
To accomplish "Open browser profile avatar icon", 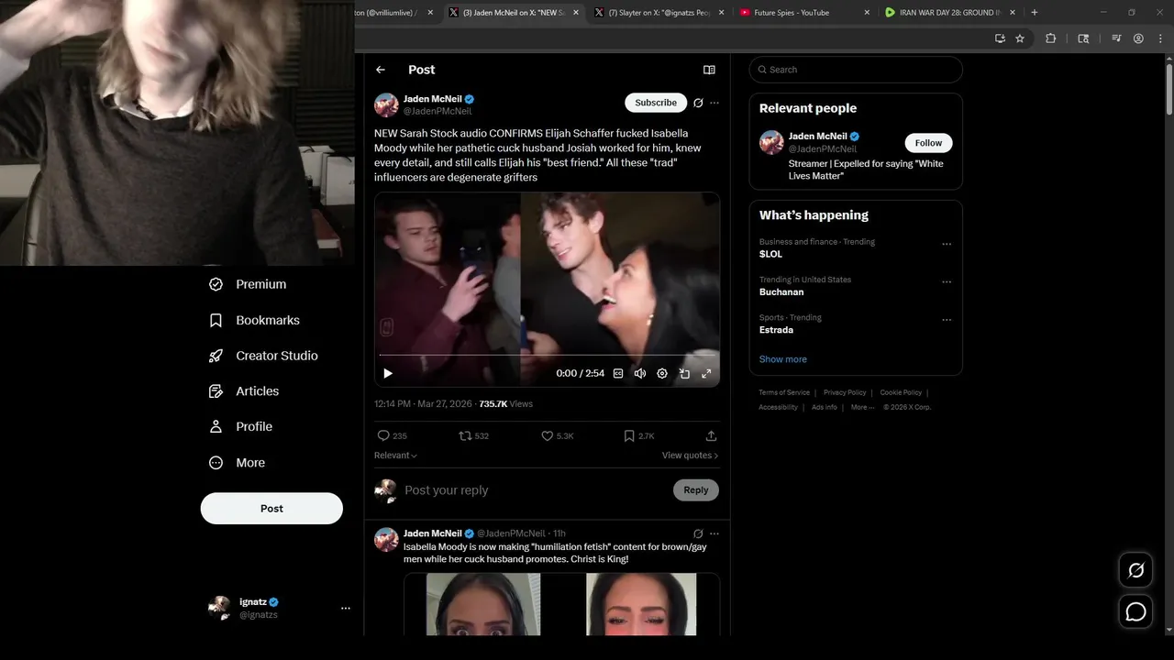I will [1138, 38].
